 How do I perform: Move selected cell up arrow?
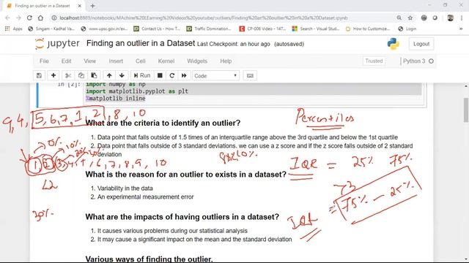[109, 76]
